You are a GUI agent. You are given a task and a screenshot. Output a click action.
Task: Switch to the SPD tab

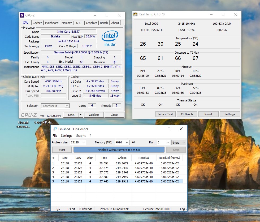(x=79, y=23)
